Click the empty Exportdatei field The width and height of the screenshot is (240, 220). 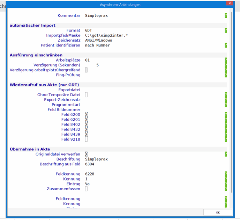point(154,90)
